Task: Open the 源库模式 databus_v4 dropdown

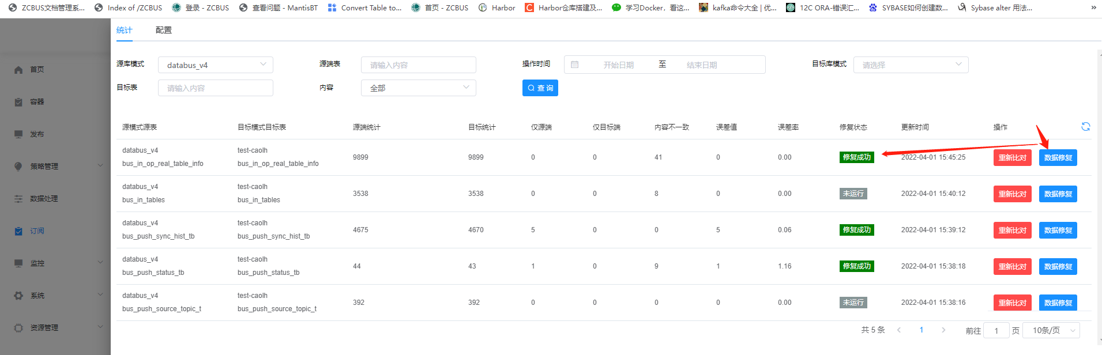Action: [215, 65]
